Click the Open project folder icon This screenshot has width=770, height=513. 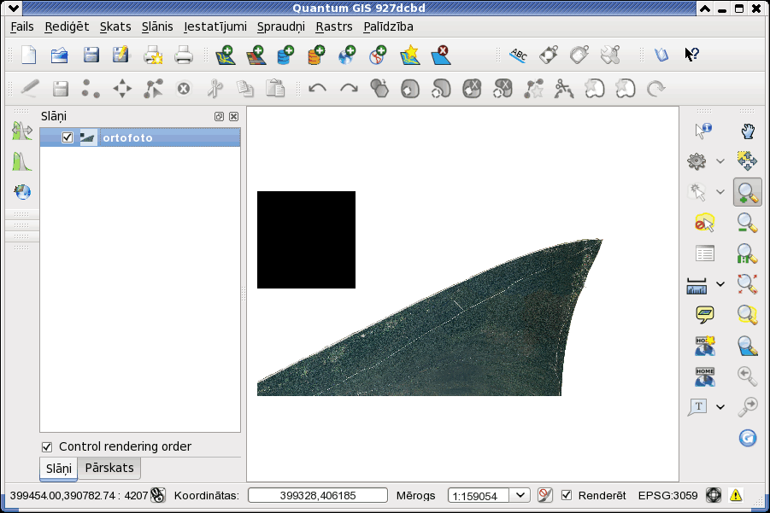tap(60, 55)
